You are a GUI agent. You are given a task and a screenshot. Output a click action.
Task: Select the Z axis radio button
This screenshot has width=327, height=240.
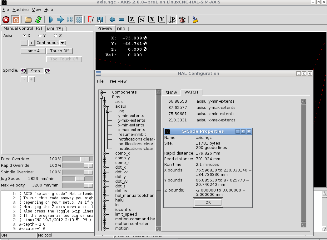(56, 36)
